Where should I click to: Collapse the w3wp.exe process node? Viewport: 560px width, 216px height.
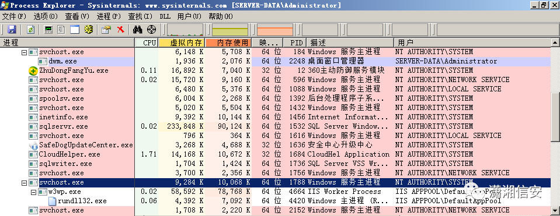(x=33, y=192)
